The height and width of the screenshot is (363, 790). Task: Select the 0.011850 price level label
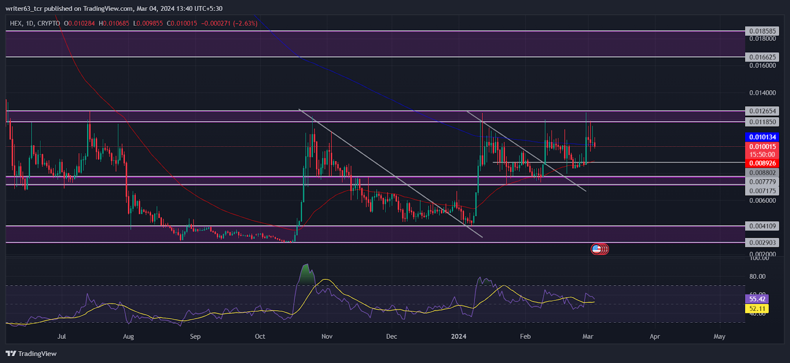pos(762,122)
